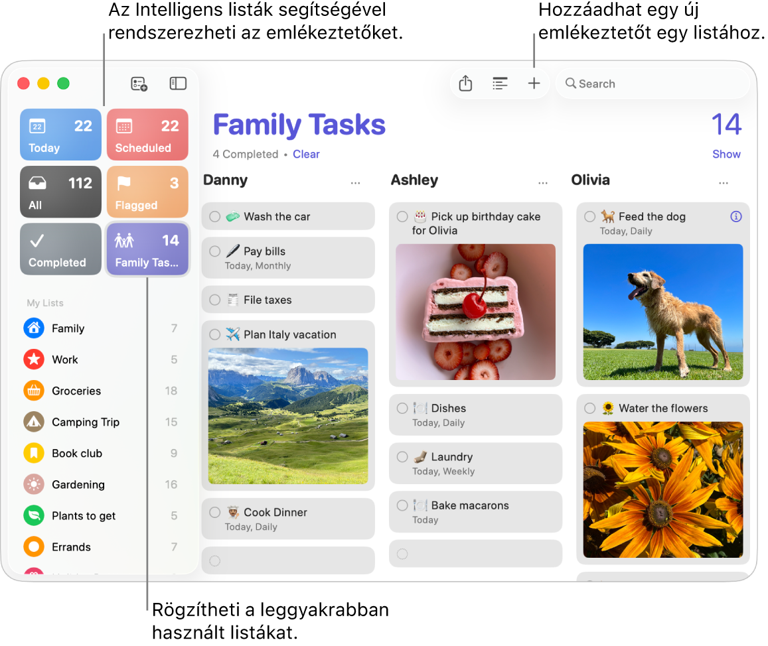Click the Search field
Viewport: 768px width, 646px height.
(x=653, y=84)
